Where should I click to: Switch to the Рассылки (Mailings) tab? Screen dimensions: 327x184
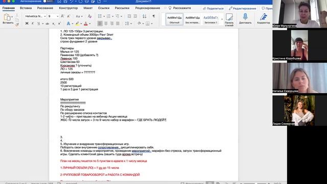click(x=122, y=8)
